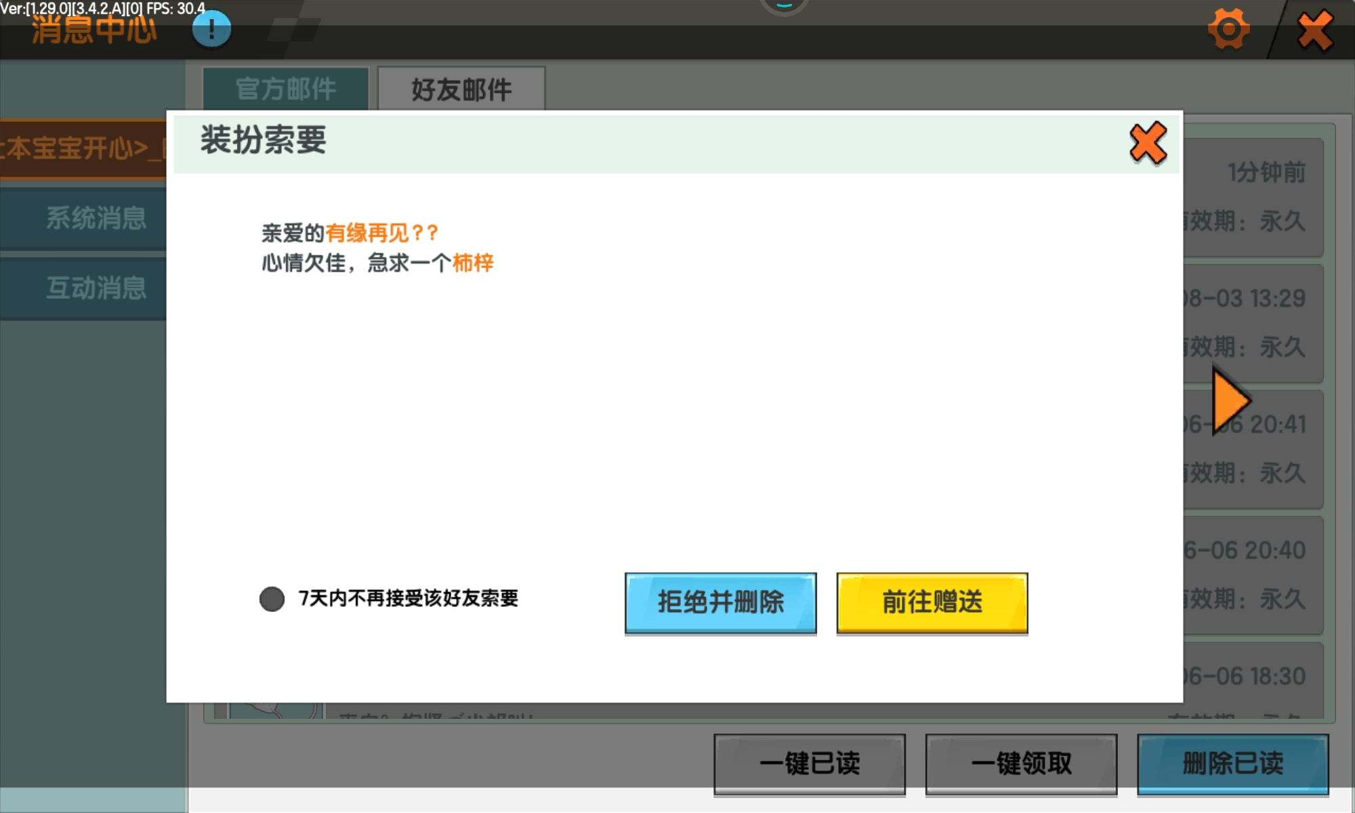
Task: Click 一键已读 button
Action: click(809, 764)
